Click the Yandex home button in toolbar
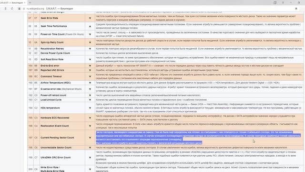305x172 pixels. tap(5, 9)
